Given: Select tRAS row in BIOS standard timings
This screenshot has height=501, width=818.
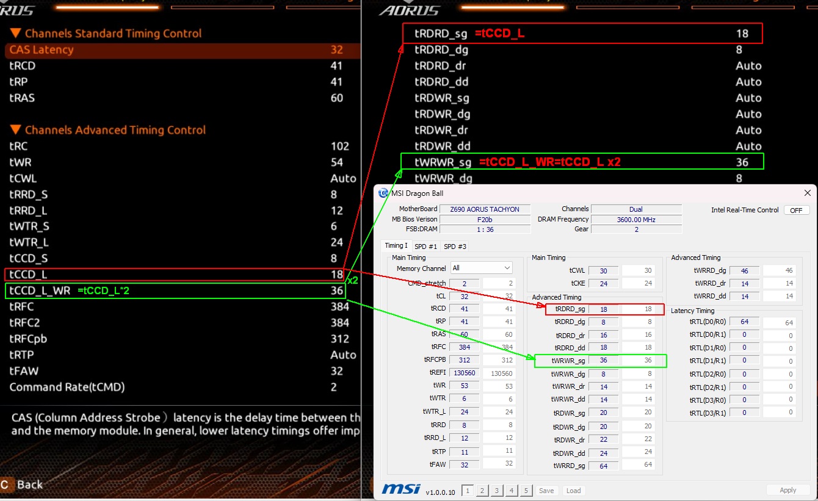Looking at the screenshot, I should click(182, 98).
